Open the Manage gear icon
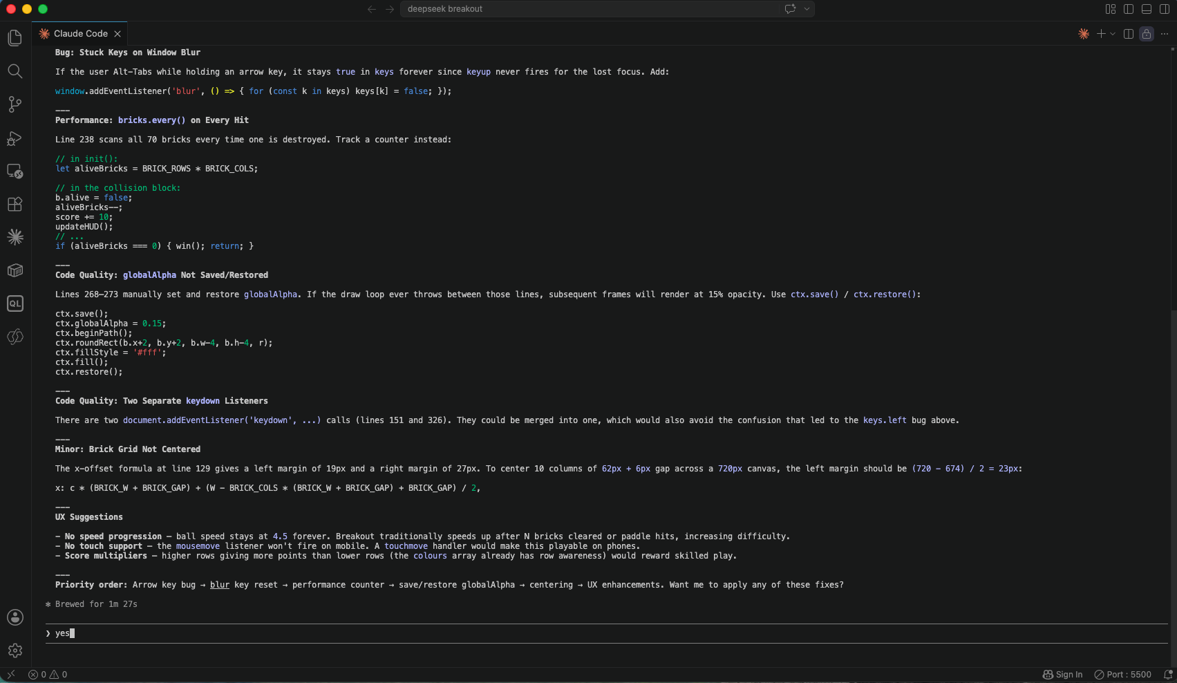This screenshot has width=1177, height=683. (15, 651)
